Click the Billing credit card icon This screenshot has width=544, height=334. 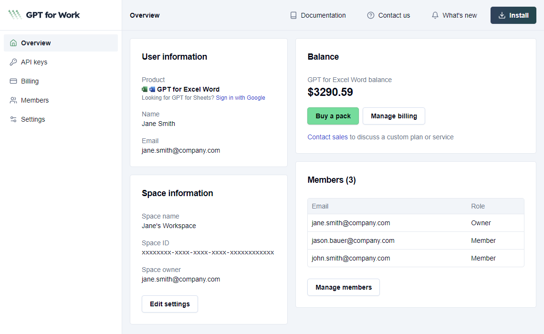(x=13, y=81)
